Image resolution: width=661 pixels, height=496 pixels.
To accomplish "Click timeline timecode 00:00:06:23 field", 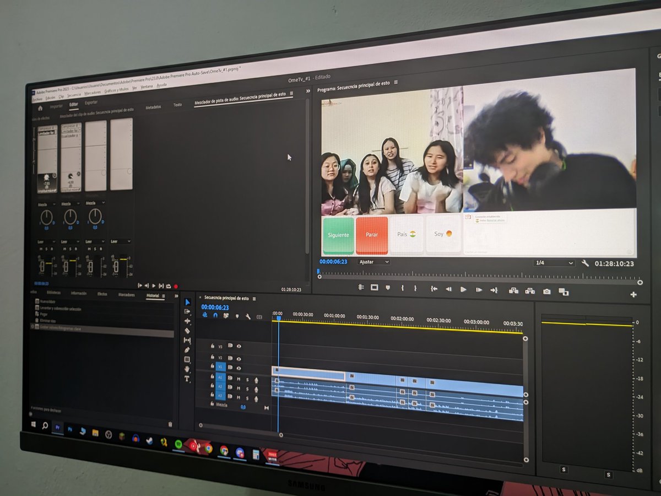I will [215, 308].
